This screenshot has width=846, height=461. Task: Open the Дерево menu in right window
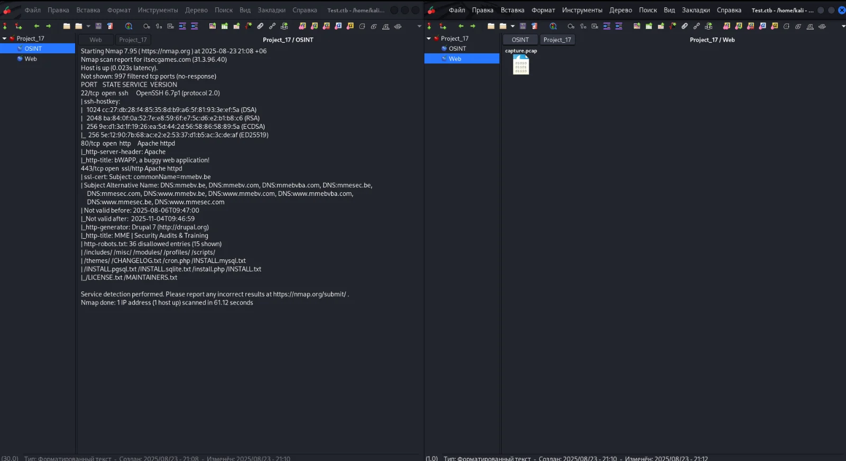tap(621, 10)
